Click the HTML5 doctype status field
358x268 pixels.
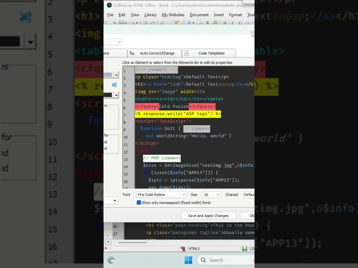pos(214,248)
